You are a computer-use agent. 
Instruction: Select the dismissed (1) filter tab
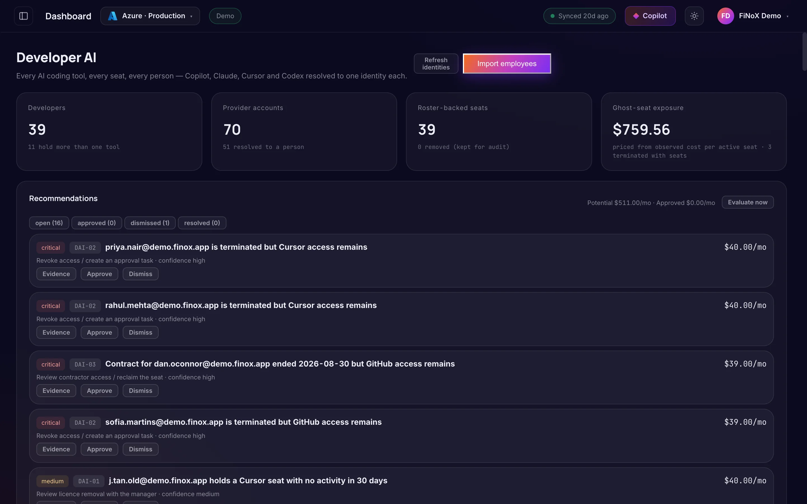coord(150,223)
